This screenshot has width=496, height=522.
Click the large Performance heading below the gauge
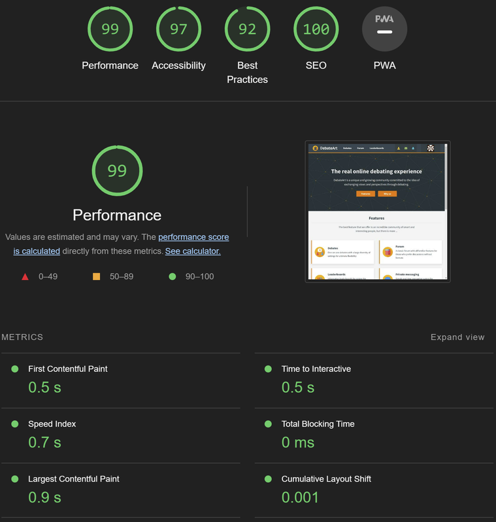(x=117, y=215)
